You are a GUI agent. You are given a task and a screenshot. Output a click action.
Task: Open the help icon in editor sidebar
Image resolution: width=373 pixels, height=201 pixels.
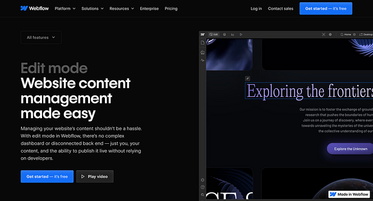202,187
